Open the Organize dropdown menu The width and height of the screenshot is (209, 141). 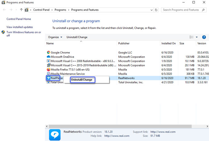click(x=55, y=37)
